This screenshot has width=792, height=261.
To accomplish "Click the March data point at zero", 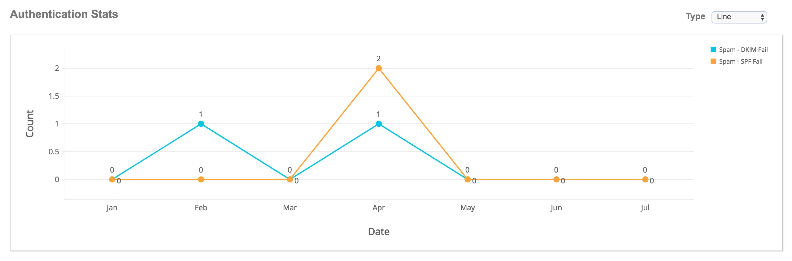I will pos(290,179).
